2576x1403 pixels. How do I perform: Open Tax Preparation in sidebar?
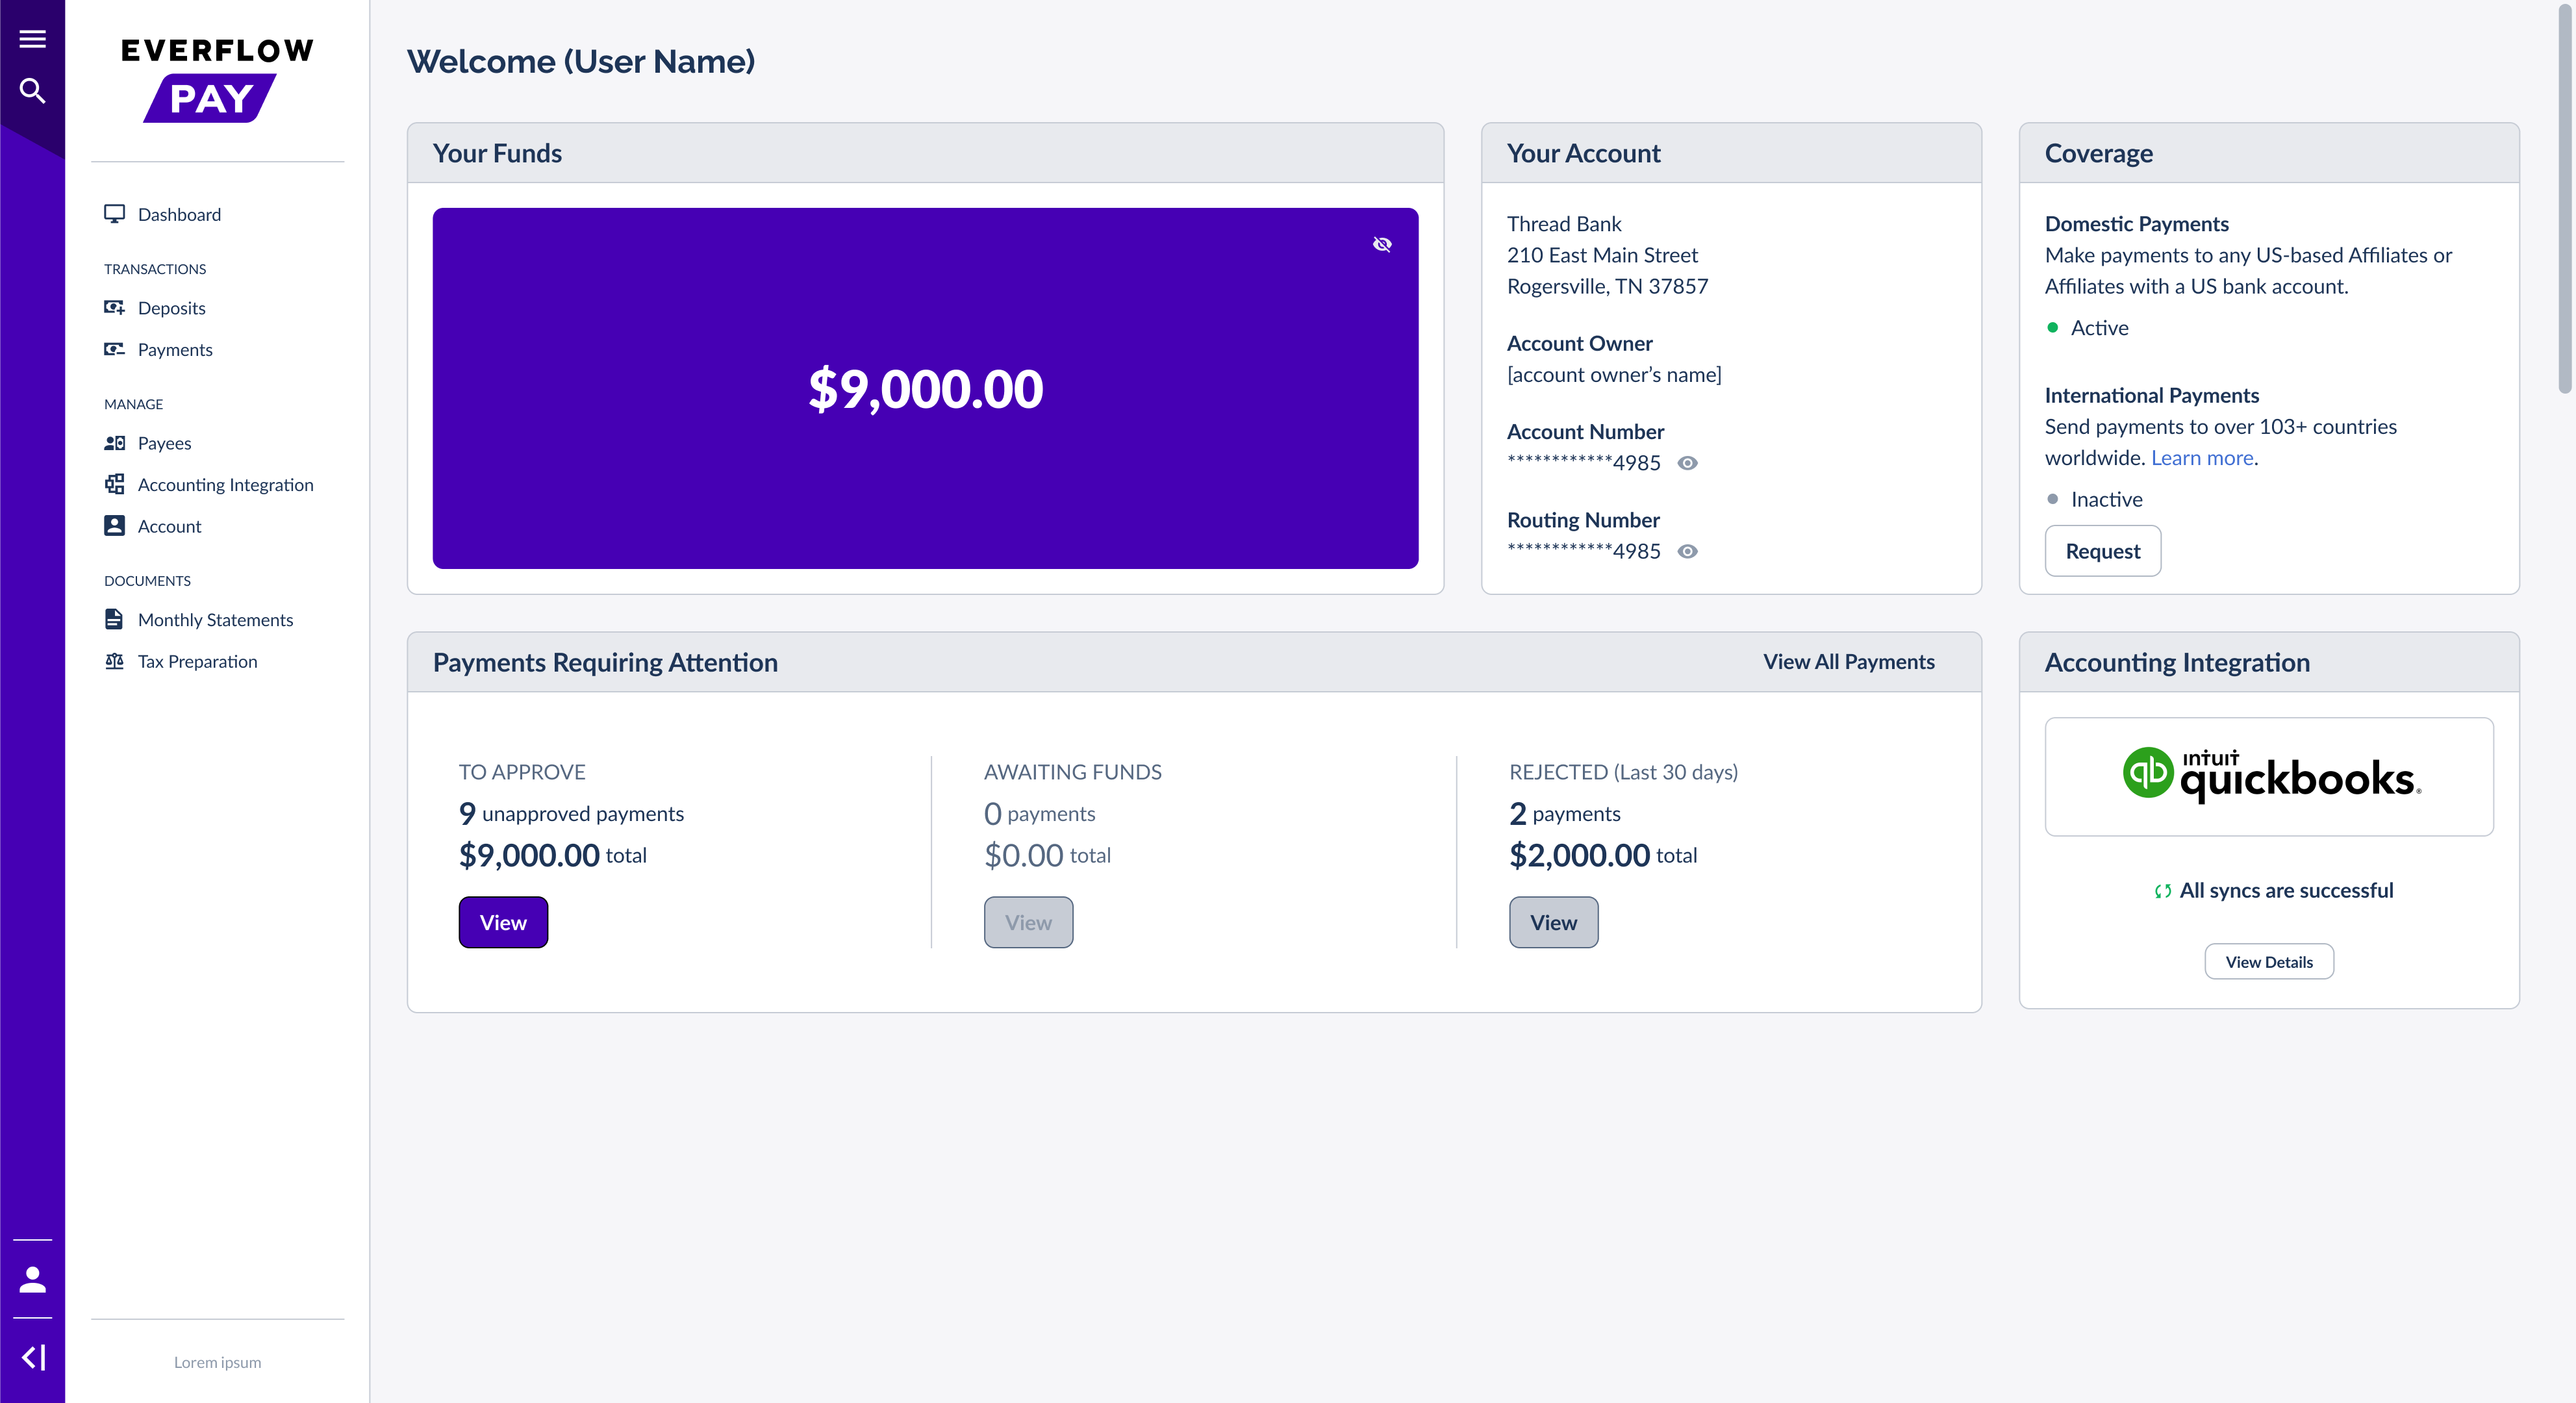coord(197,661)
